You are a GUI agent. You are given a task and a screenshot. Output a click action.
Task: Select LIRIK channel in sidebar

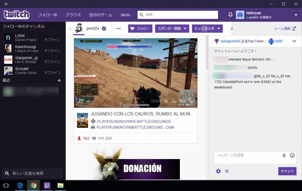point(32,38)
